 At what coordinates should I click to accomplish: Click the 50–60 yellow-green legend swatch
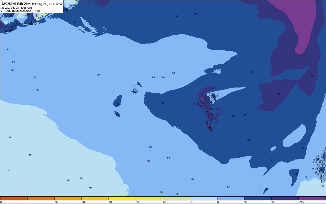[x=149, y=198]
